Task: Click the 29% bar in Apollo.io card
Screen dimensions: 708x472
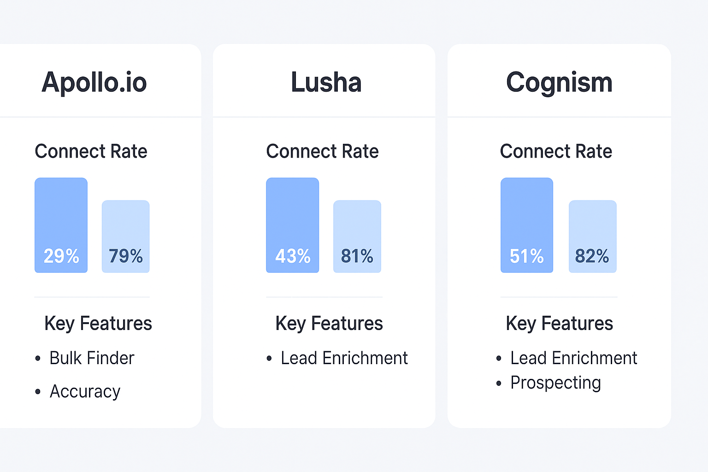Action: [61, 225]
